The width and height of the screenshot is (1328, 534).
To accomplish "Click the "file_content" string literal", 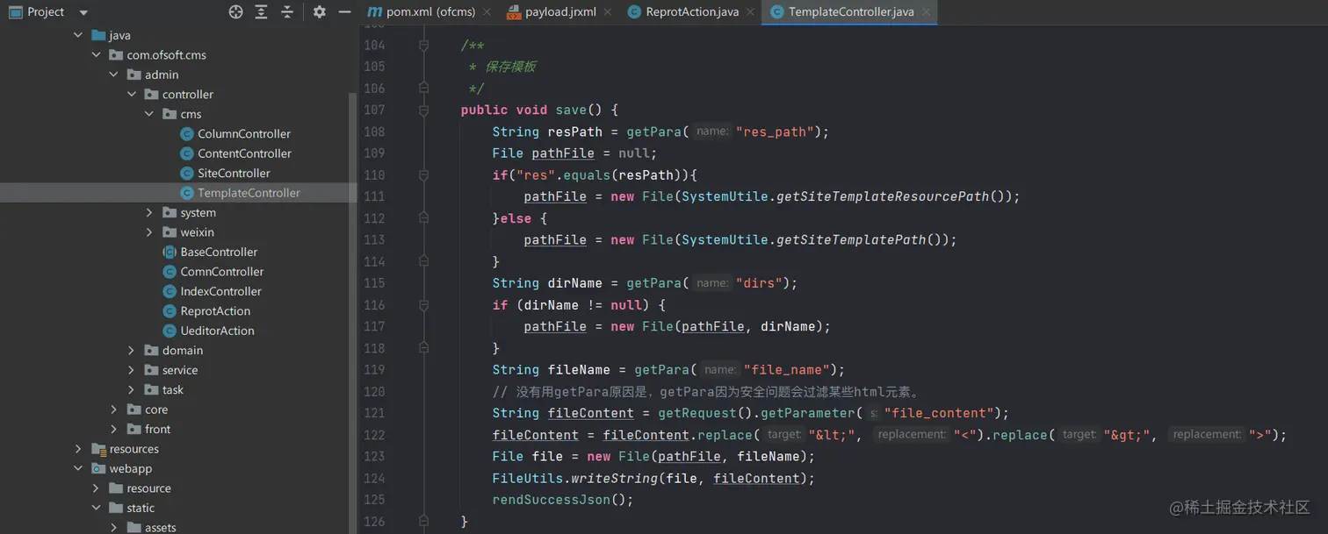I will pos(939,413).
